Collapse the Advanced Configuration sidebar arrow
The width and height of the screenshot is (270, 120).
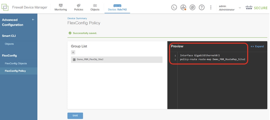tap(33, 20)
